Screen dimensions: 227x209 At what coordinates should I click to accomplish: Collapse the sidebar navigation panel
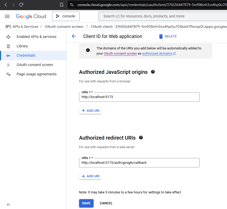pyautogui.click(x=8, y=205)
